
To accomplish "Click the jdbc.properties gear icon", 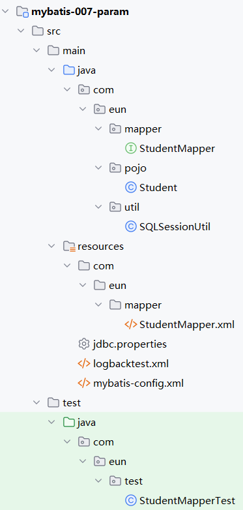I will 83,344.
